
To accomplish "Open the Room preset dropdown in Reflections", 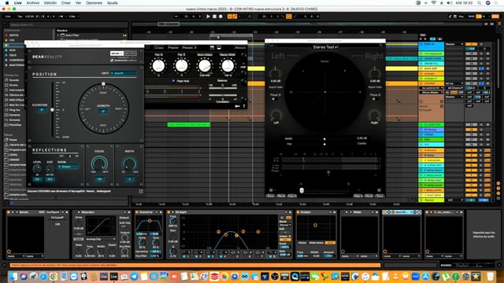I will 68,167.
